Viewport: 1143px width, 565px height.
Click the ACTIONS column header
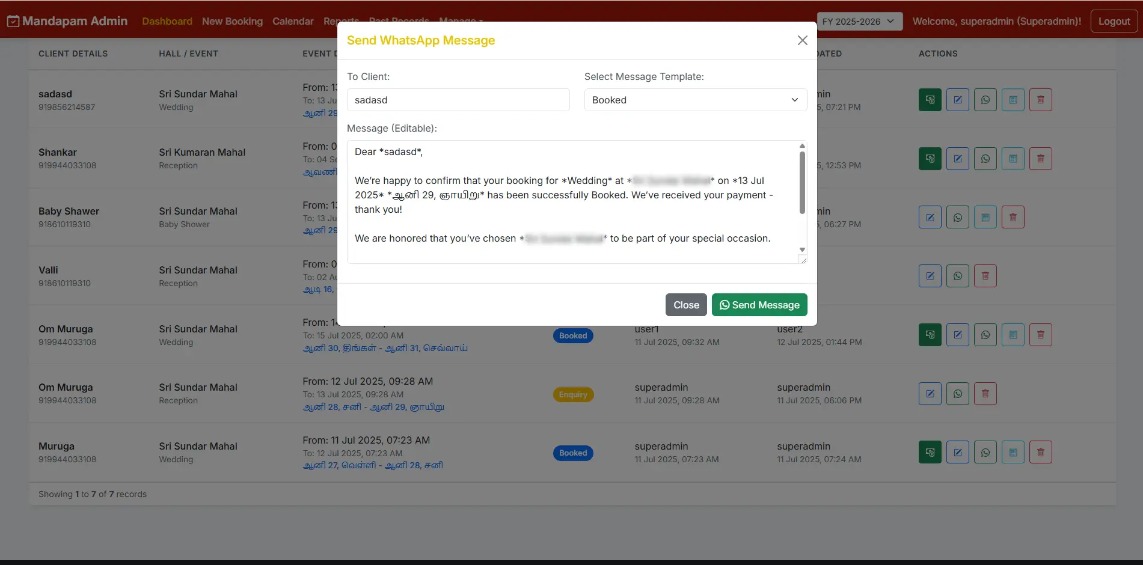(x=938, y=53)
